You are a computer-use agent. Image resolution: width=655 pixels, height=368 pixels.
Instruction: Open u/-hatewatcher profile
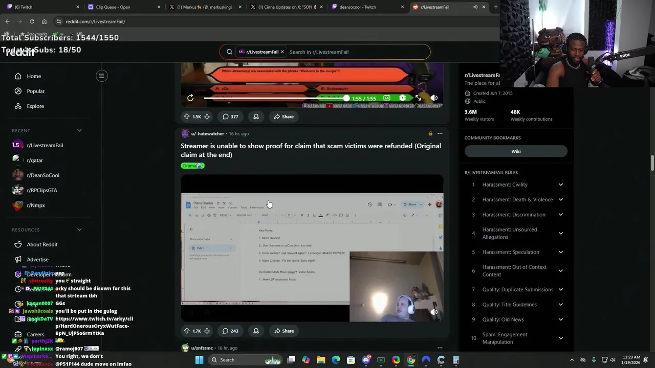[207, 133]
